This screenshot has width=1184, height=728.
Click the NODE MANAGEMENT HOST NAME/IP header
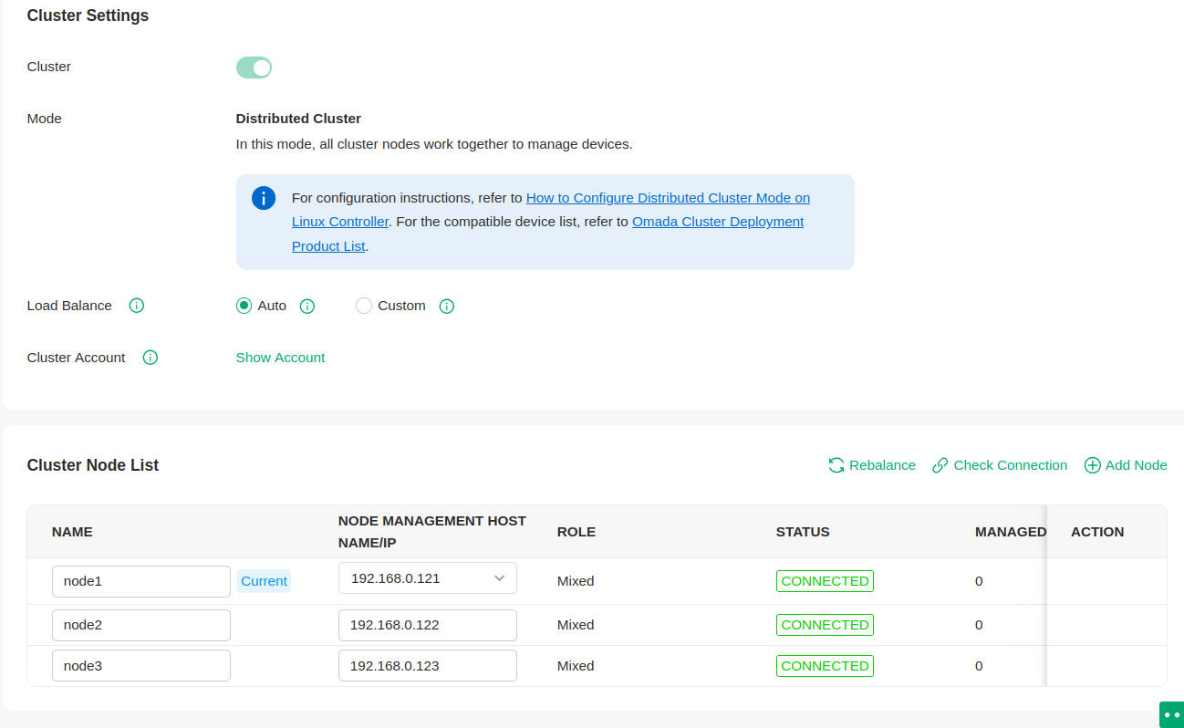(432, 532)
